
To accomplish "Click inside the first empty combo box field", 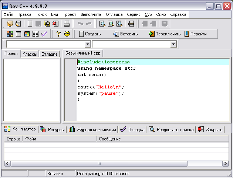I will [45, 44].
